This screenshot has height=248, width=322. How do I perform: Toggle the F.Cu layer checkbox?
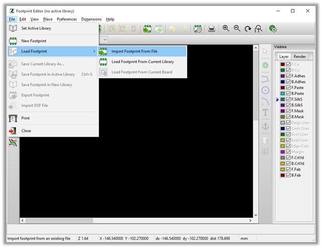(x=288, y=64)
